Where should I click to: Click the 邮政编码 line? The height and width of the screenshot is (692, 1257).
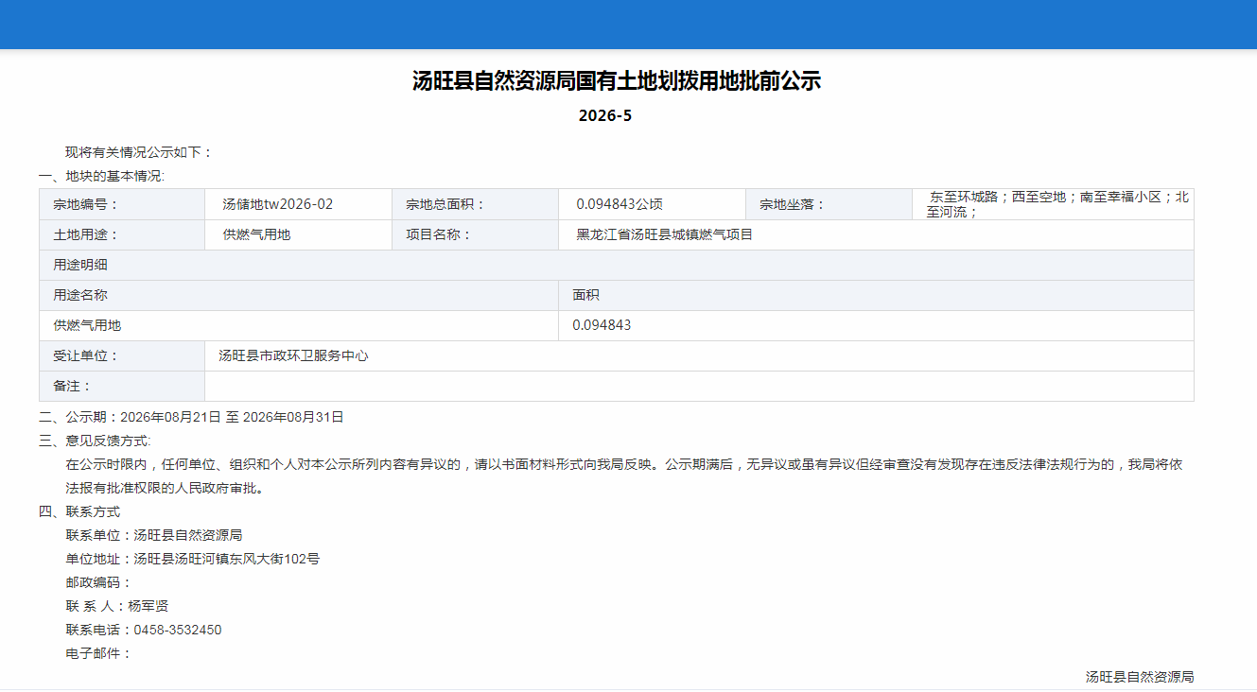(99, 582)
